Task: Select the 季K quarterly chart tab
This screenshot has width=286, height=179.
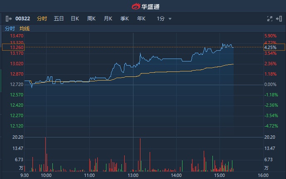Action: [125, 19]
